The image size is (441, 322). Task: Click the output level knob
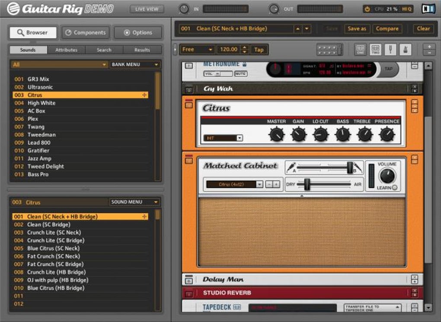click(x=274, y=9)
